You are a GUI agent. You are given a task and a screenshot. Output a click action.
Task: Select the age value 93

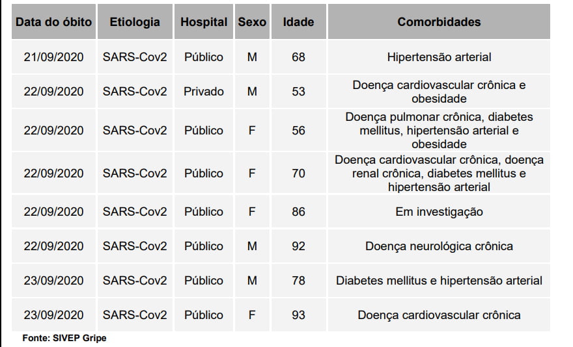298,315
